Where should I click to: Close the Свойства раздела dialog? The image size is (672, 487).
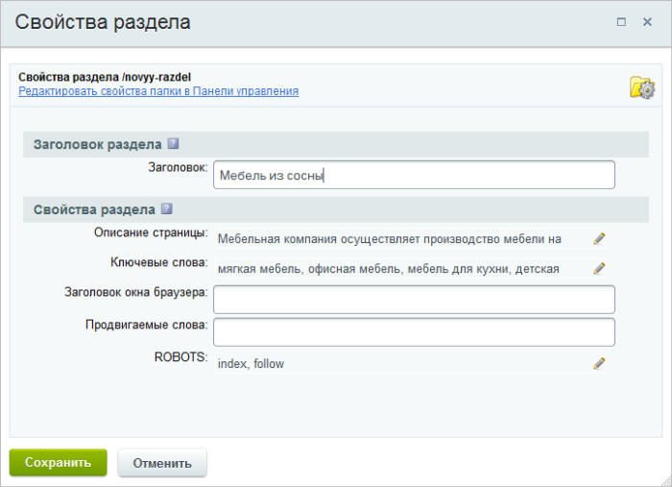click(647, 22)
